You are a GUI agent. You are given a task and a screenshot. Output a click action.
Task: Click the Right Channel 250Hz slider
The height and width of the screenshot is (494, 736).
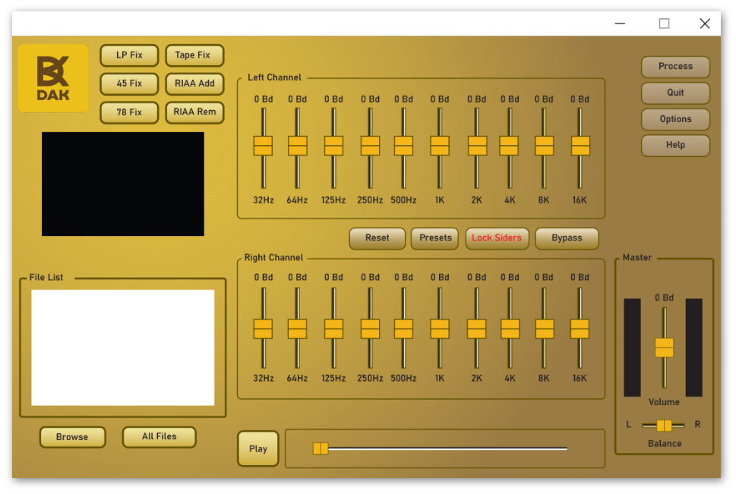click(370, 329)
